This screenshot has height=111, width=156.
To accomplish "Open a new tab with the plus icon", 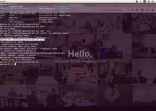I will [116, 5].
